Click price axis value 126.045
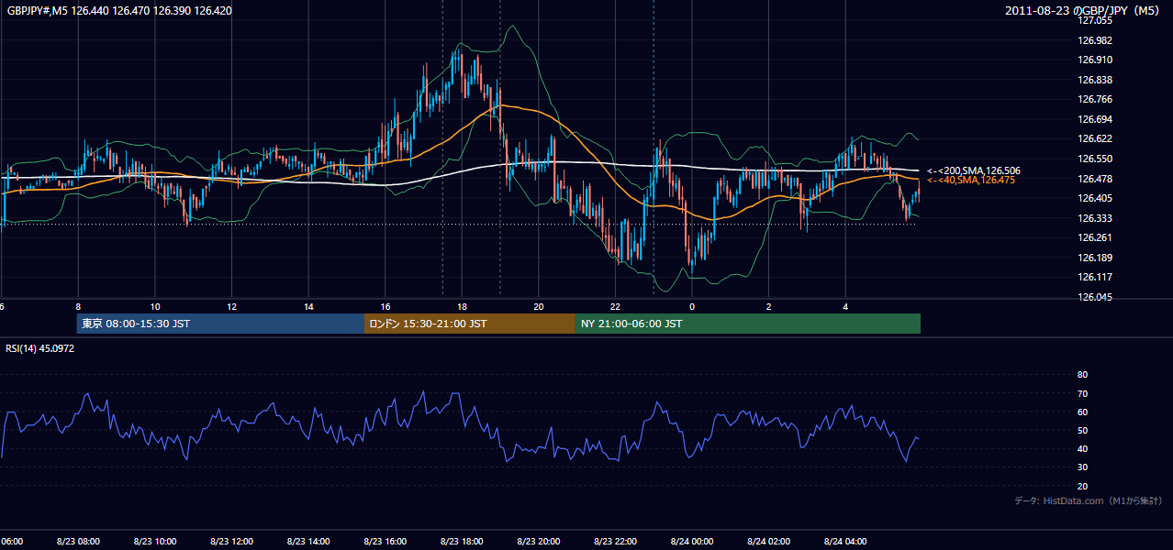The image size is (1173, 550). point(1096,297)
